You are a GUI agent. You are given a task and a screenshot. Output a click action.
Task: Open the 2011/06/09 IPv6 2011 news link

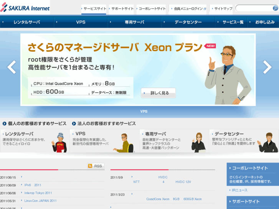[x=33, y=185]
